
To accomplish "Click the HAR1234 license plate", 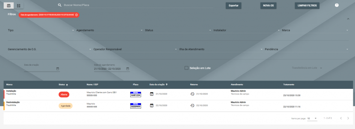I will 136,94.
